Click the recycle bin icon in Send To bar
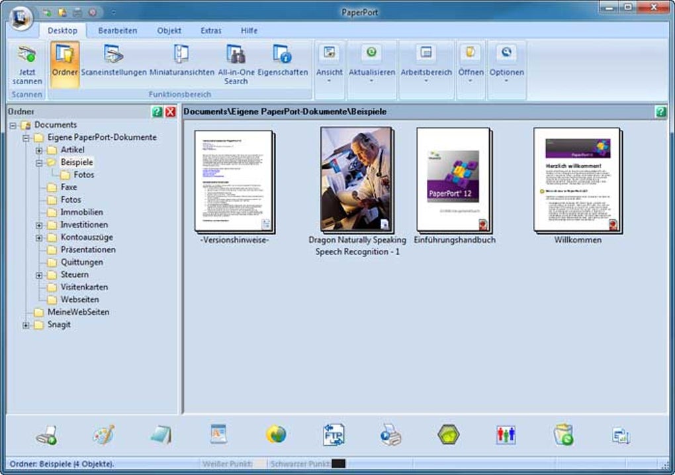 pyautogui.click(x=564, y=435)
